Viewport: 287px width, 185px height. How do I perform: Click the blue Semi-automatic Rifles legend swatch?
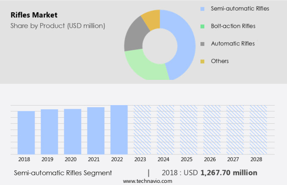tap(203, 9)
